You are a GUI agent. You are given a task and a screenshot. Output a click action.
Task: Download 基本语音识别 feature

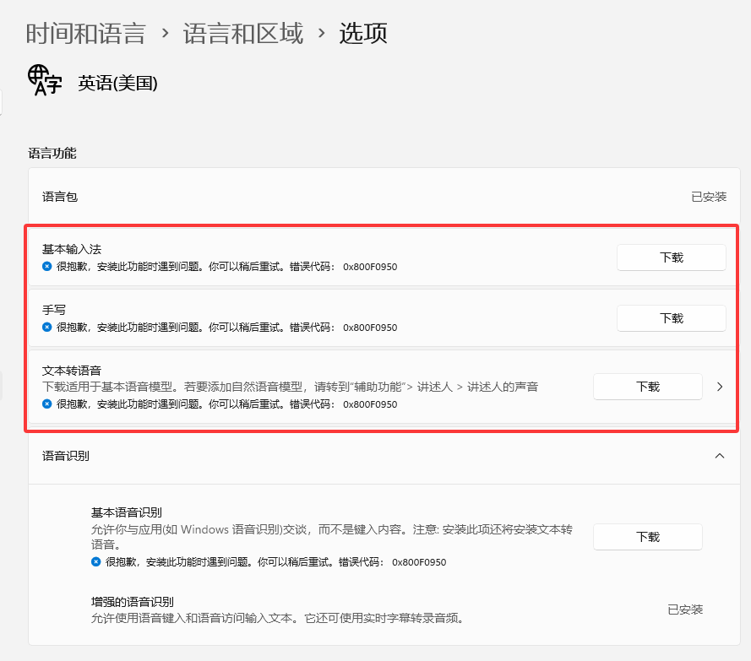647,537
